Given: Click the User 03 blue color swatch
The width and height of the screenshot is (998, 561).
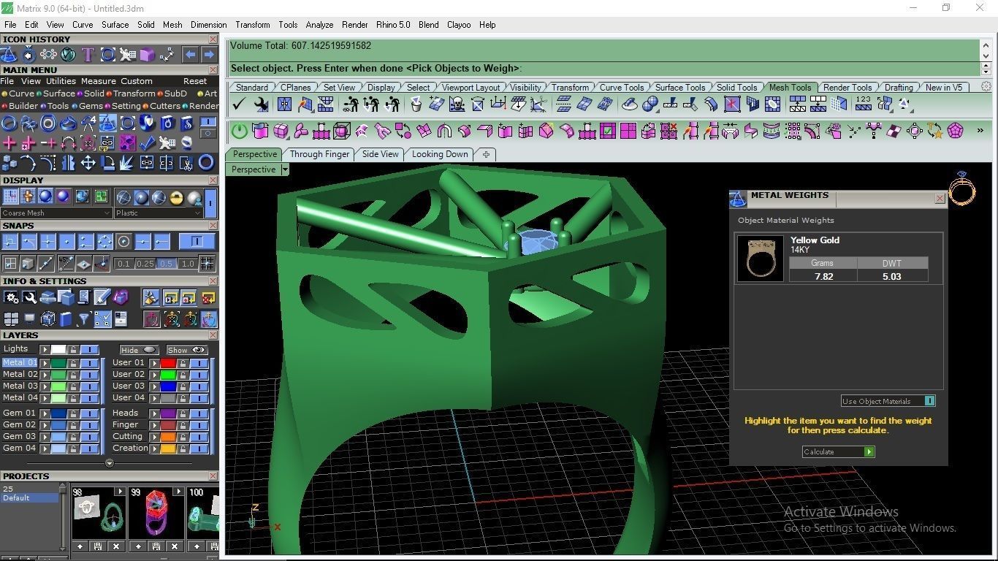Looking at the screenshot, I should click(x=168, y=386).
